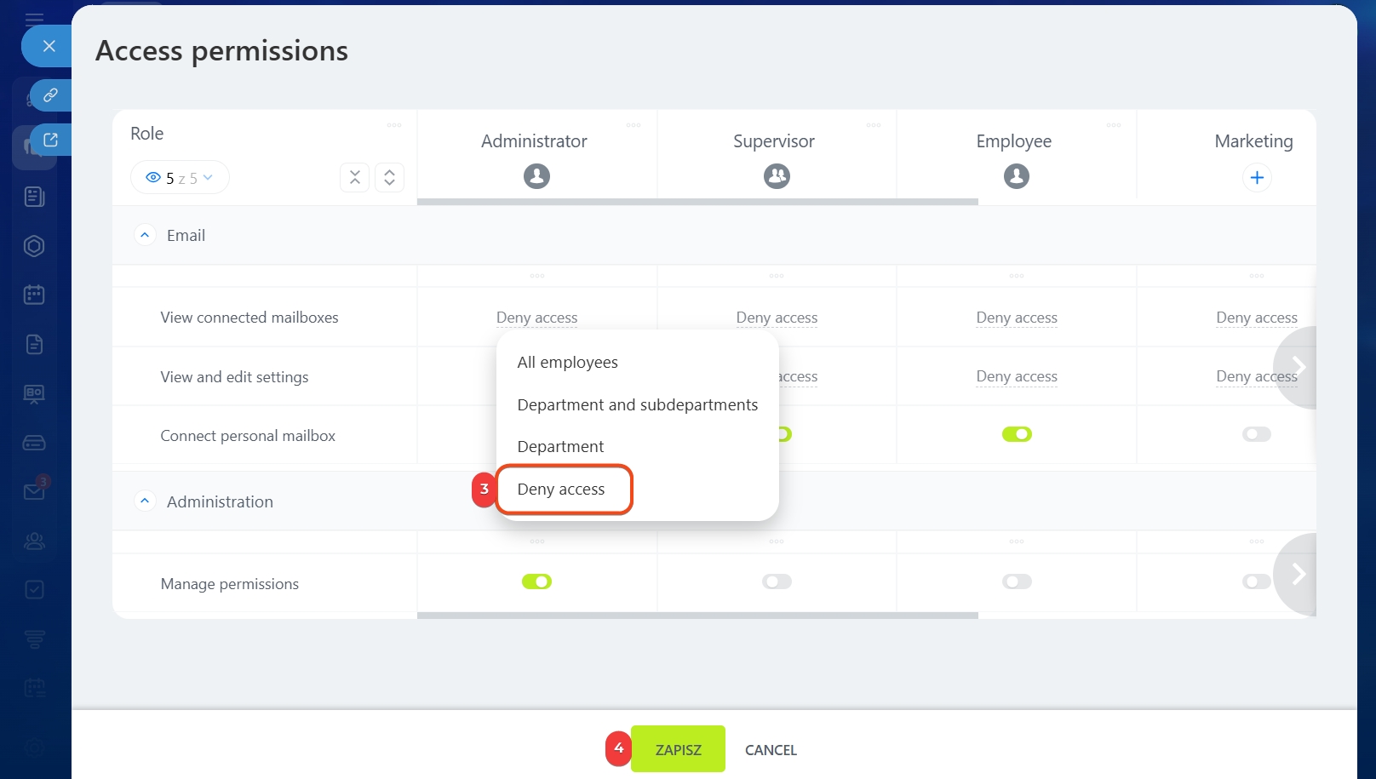Click the Administrator role user icon

[536, 176]
